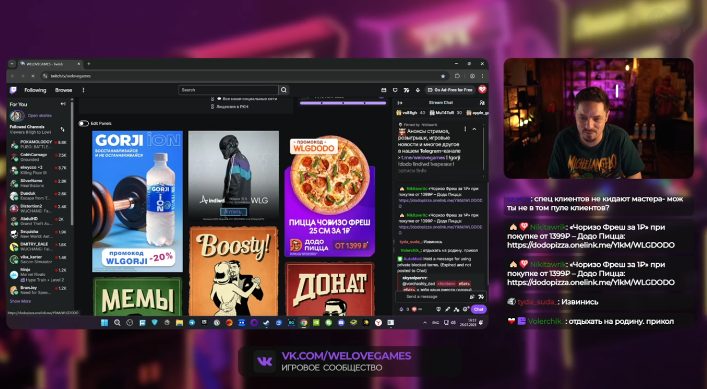Click the t.me/welovegames link in pinned message

click(x=424, y=158)
